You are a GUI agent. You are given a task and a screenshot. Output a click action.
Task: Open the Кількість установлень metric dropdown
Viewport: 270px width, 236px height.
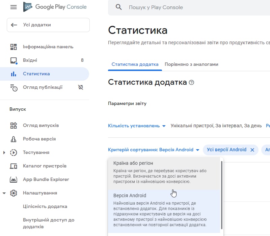(x=137, y=126)
